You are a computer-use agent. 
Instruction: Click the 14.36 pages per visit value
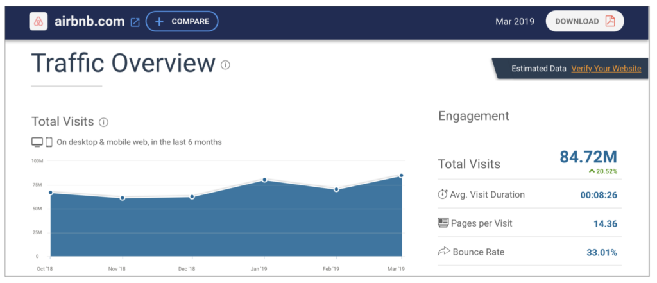pos(606,224)
